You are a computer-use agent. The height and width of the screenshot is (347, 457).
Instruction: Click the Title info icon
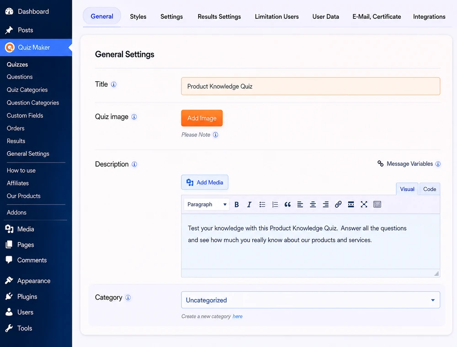point(114,84)
